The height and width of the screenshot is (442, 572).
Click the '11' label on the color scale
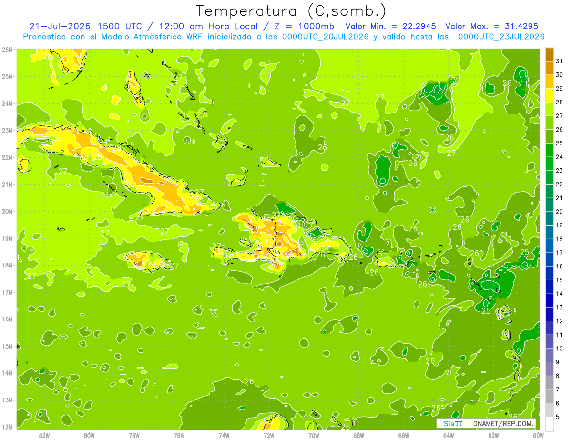point(559,335)
